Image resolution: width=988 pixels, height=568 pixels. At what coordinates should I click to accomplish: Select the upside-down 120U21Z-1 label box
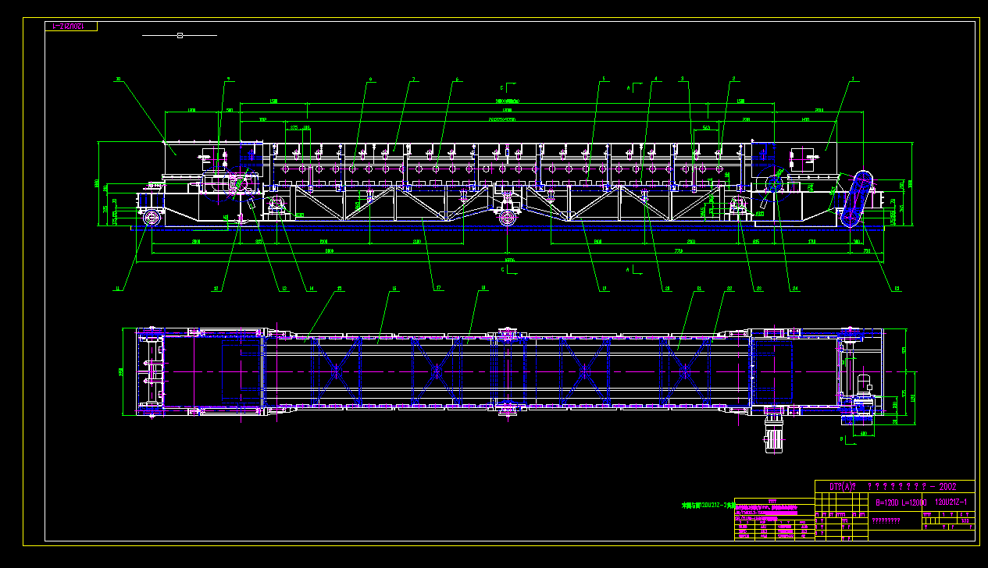[x=71, y=27]
